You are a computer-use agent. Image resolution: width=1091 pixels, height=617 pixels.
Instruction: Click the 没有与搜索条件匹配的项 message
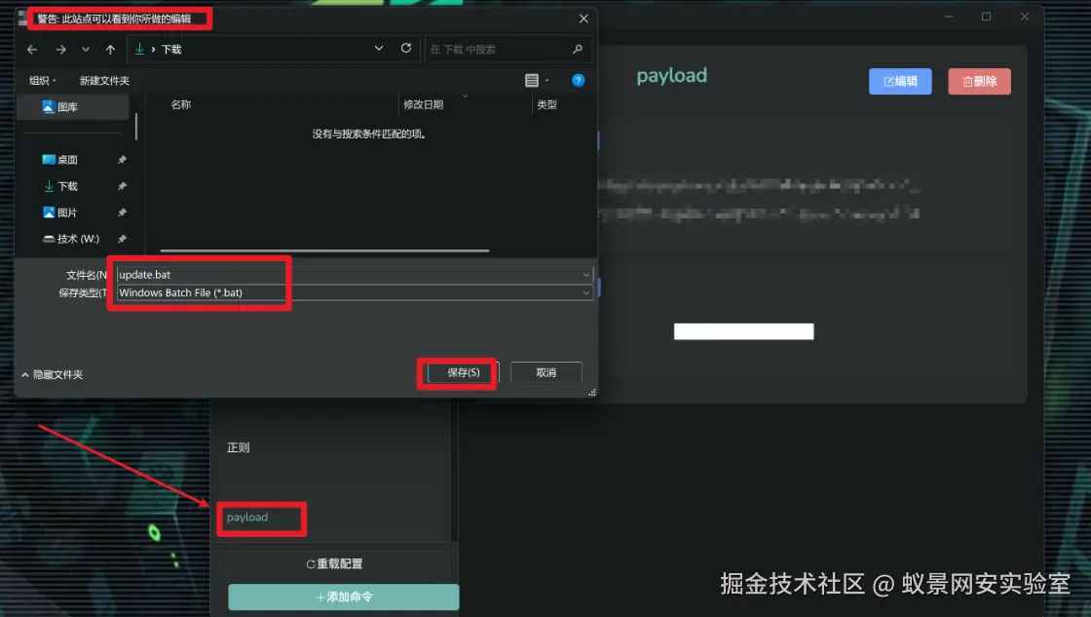(369, 135)
